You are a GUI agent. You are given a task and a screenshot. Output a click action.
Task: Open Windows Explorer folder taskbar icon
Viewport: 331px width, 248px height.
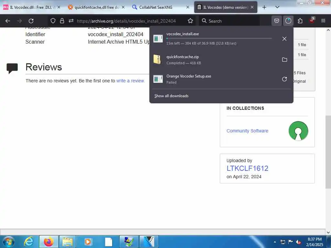click(x=67, y=242)
